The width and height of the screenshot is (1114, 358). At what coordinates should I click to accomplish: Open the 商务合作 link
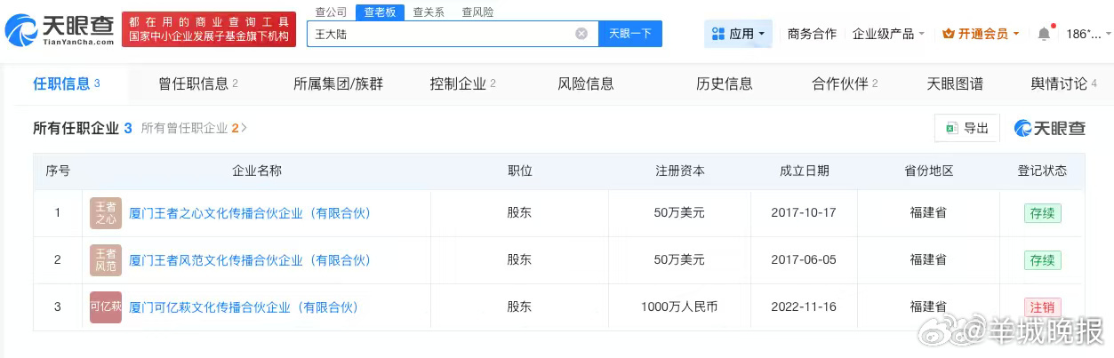812,34
